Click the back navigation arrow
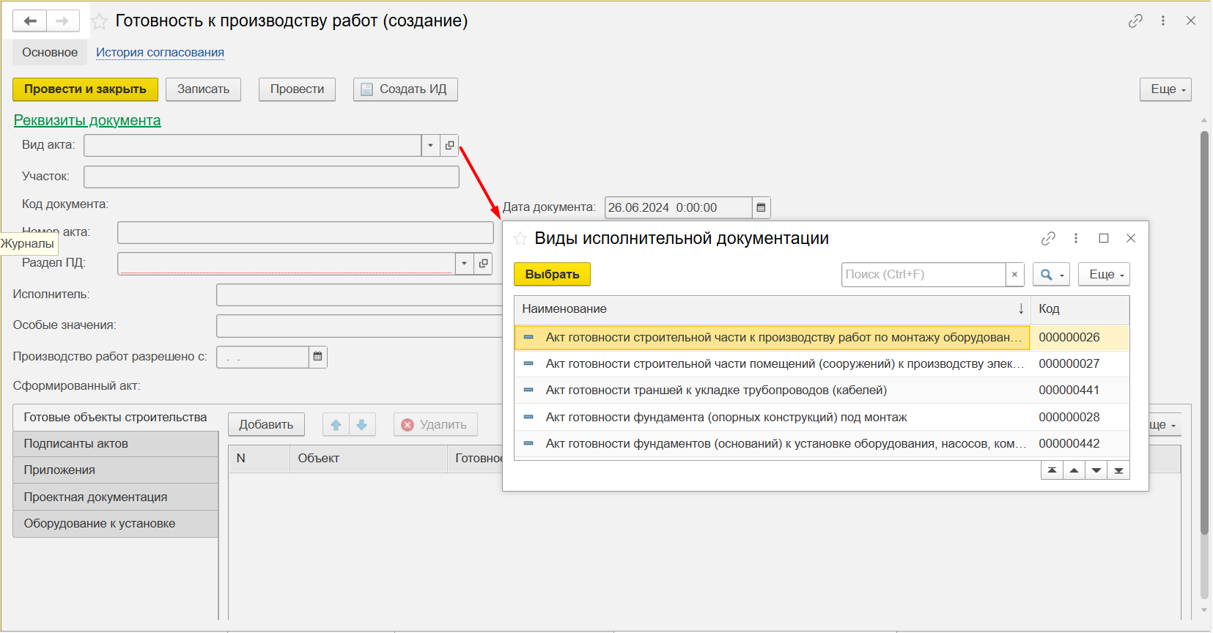The width and height of the screenshot is (1213, 633). 30,21
